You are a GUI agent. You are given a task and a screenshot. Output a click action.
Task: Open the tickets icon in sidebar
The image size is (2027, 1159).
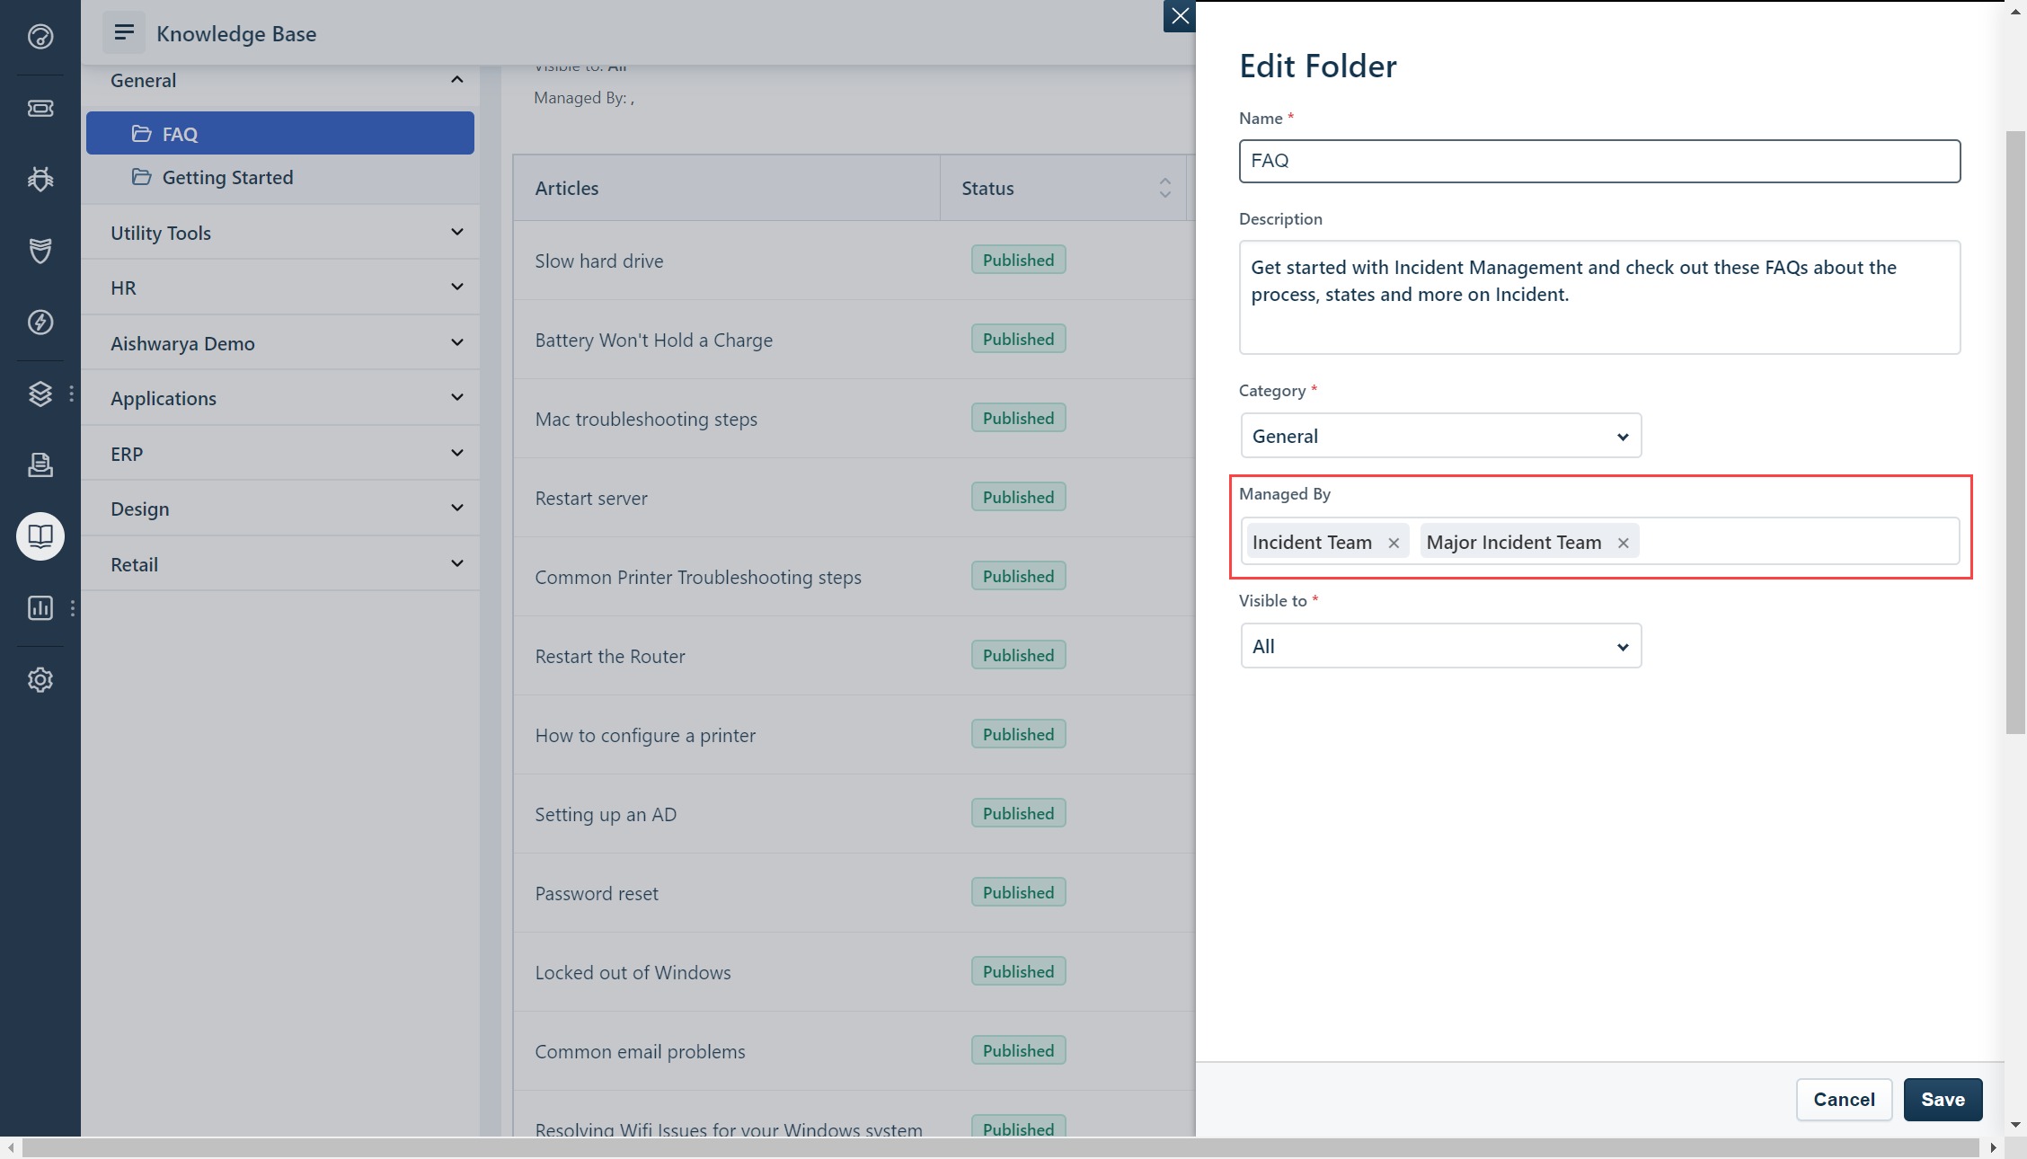(x=40, y=109)
